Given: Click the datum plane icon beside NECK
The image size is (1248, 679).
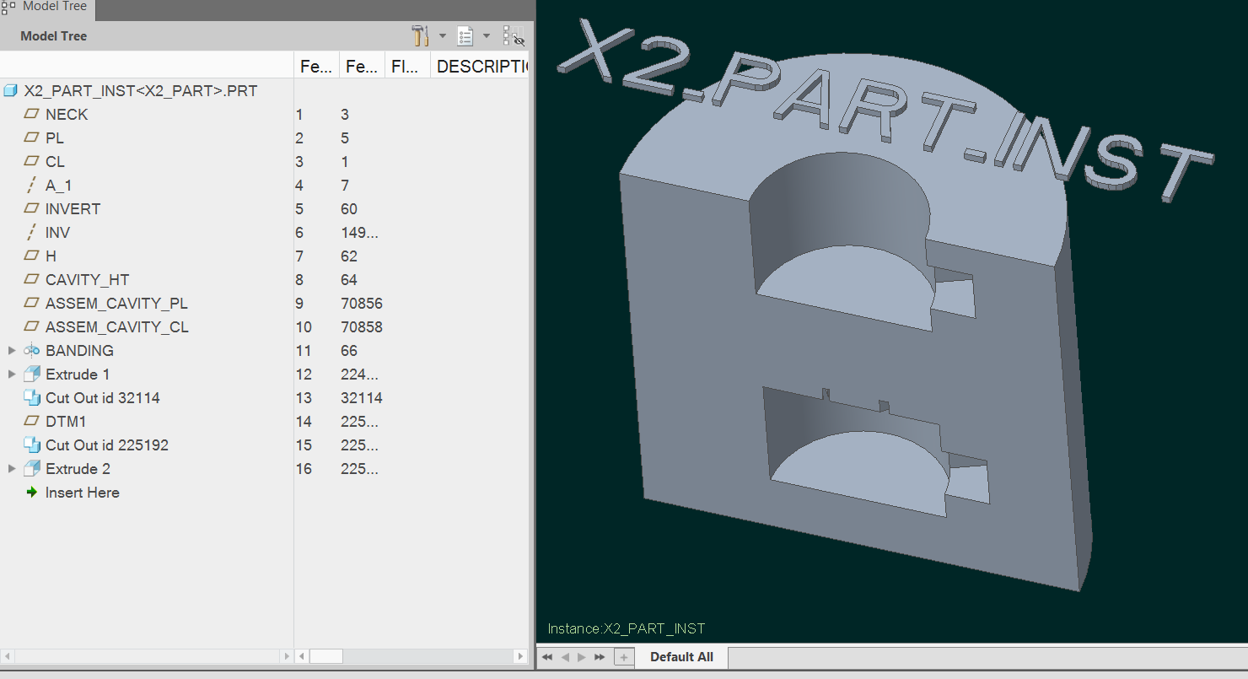Looking at the screenshot, I should coord(31,114).
